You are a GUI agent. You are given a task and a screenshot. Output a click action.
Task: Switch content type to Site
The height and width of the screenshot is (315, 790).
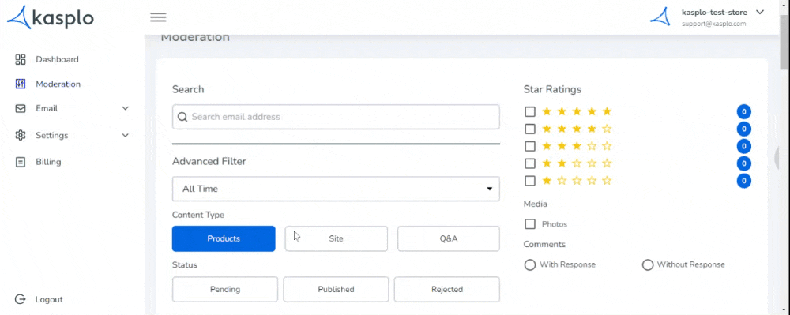pyautogui.click(x=336, y=238)
